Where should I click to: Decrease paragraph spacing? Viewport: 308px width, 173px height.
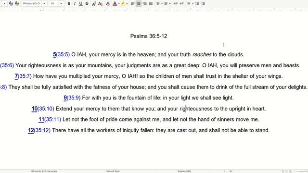pyautogui.click(x=203, y=3)
